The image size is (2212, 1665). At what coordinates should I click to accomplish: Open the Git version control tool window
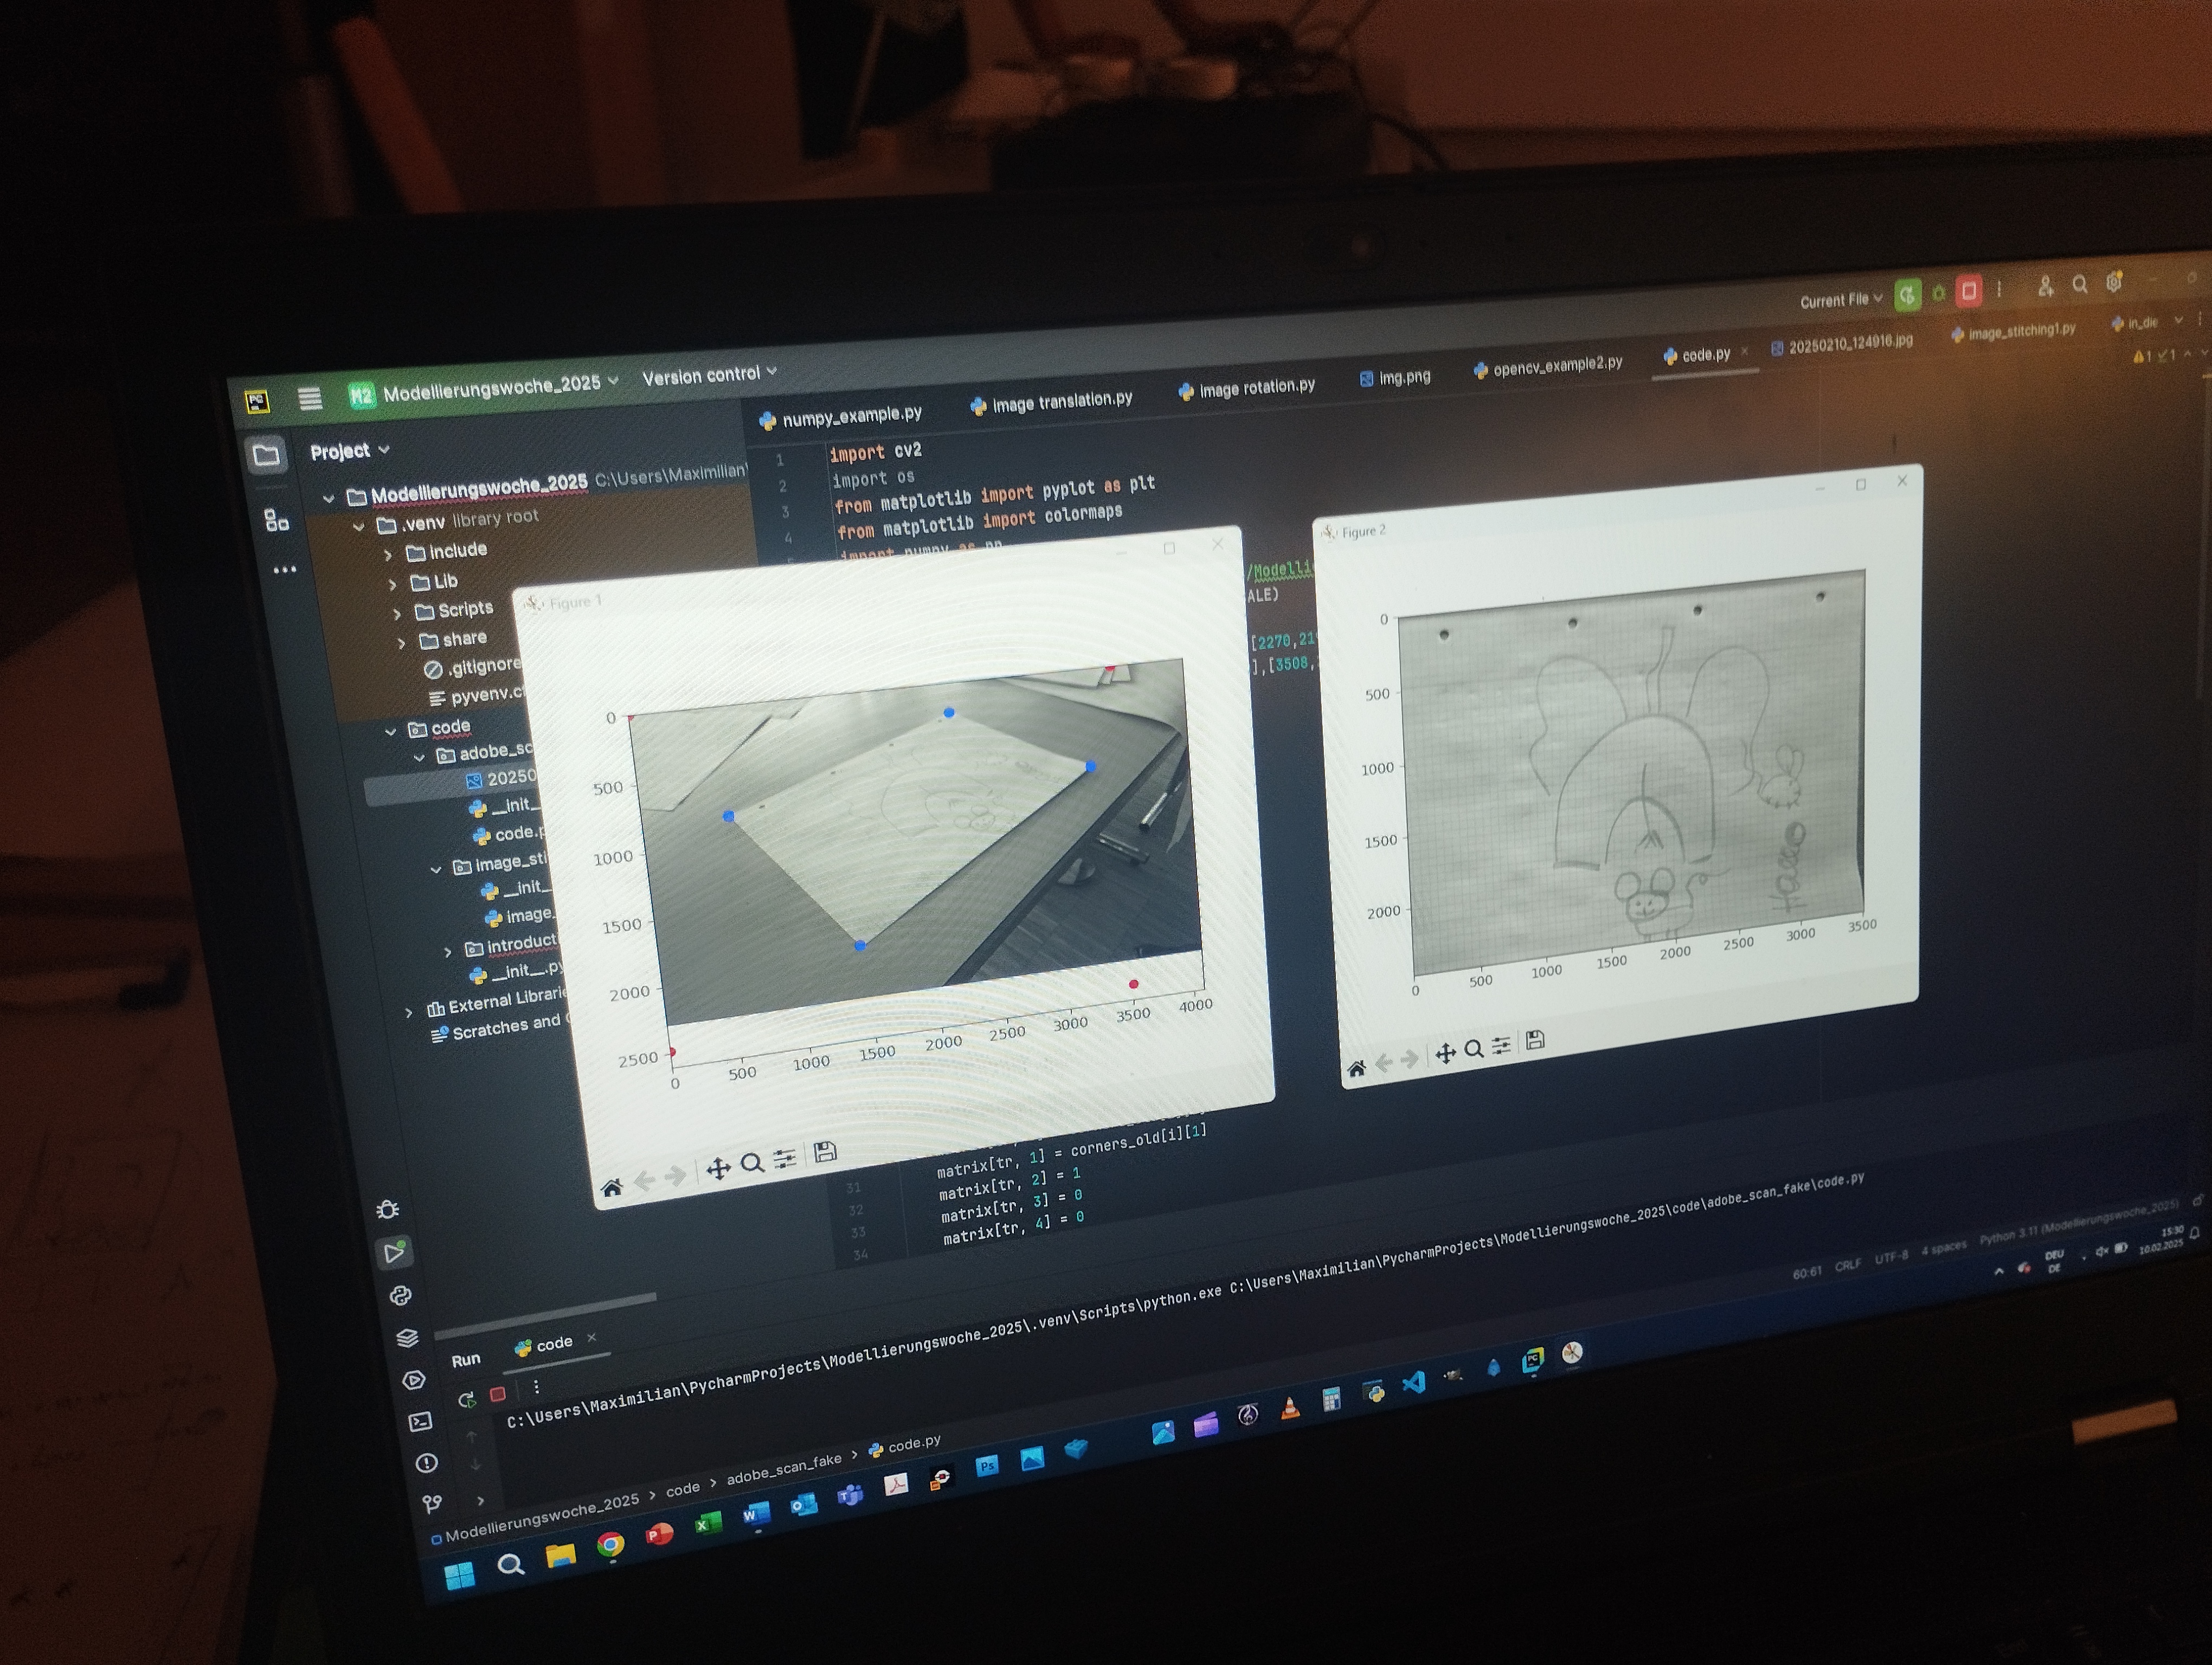[x=432, y=1504]
